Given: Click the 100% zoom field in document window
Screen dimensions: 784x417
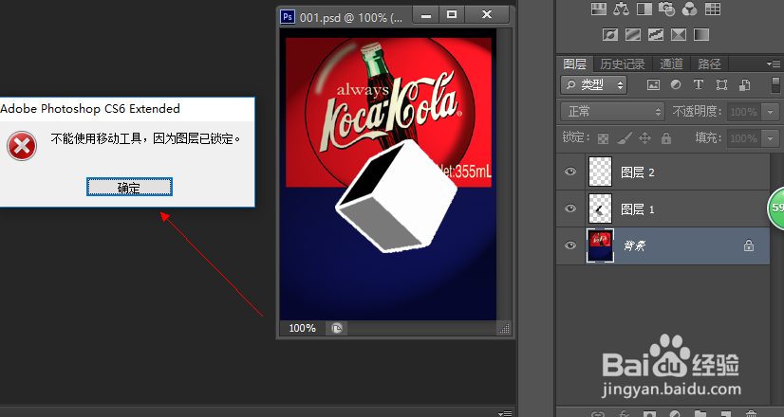Looking at the screenshot, I should pos(302,328).
